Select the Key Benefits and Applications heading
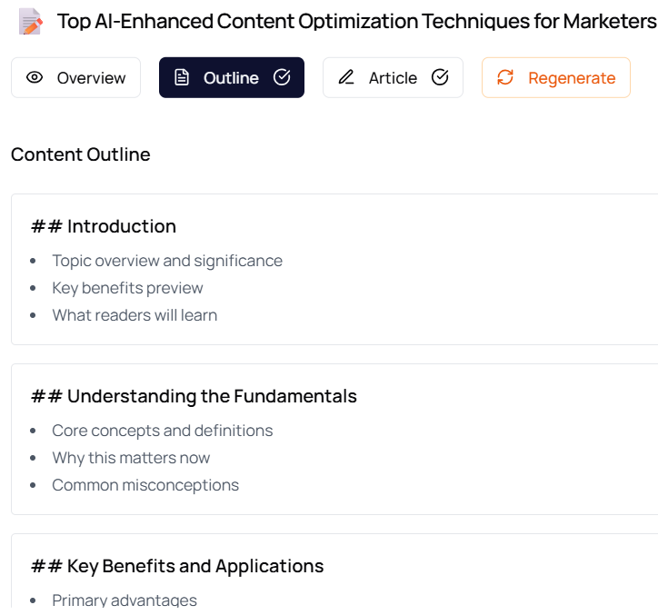 click(177, 566)
